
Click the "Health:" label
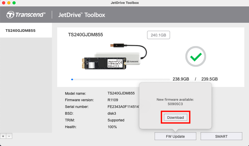click(71, 127)
